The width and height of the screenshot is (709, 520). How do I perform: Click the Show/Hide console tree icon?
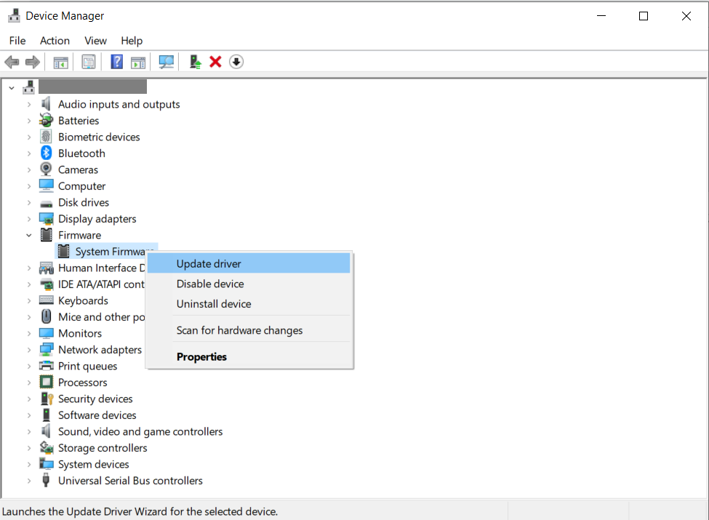coord(60,62)
